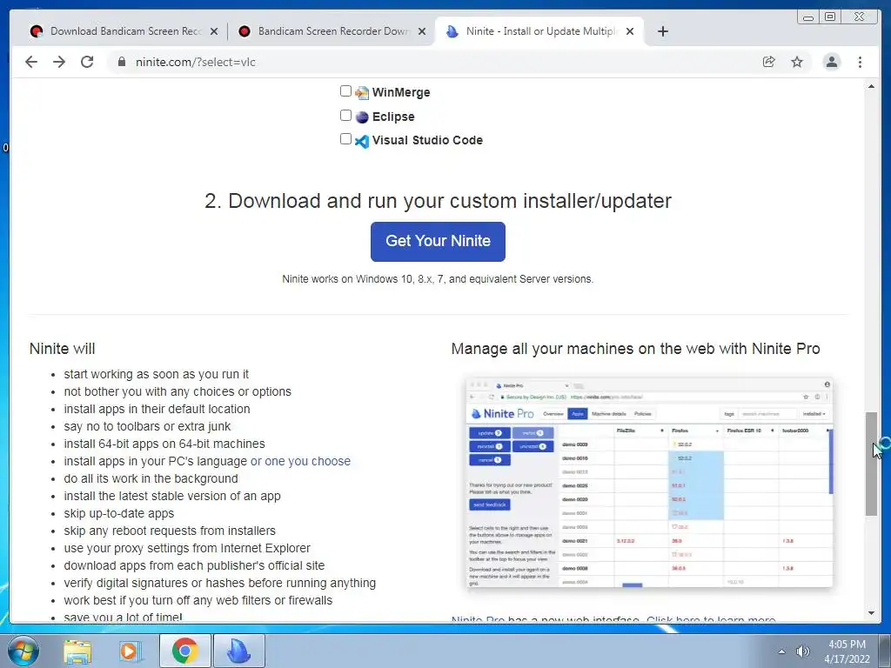The height and width of the screenshot is (668, 891).
Task: Click '2. Download and run' heading
Action: (x=438, y=201)
